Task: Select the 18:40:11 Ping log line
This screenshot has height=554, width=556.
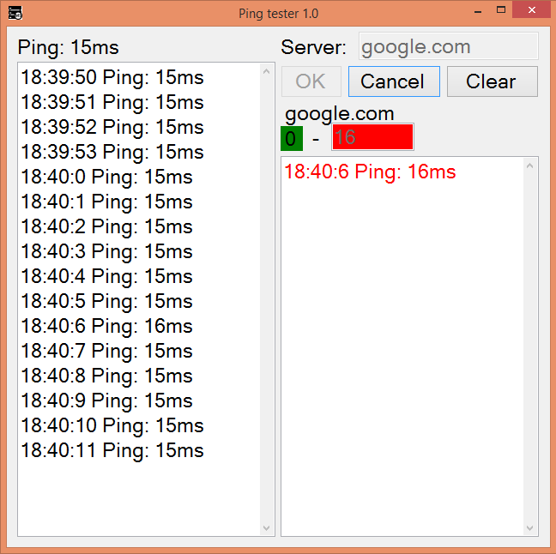Action: tap(112, 451)
